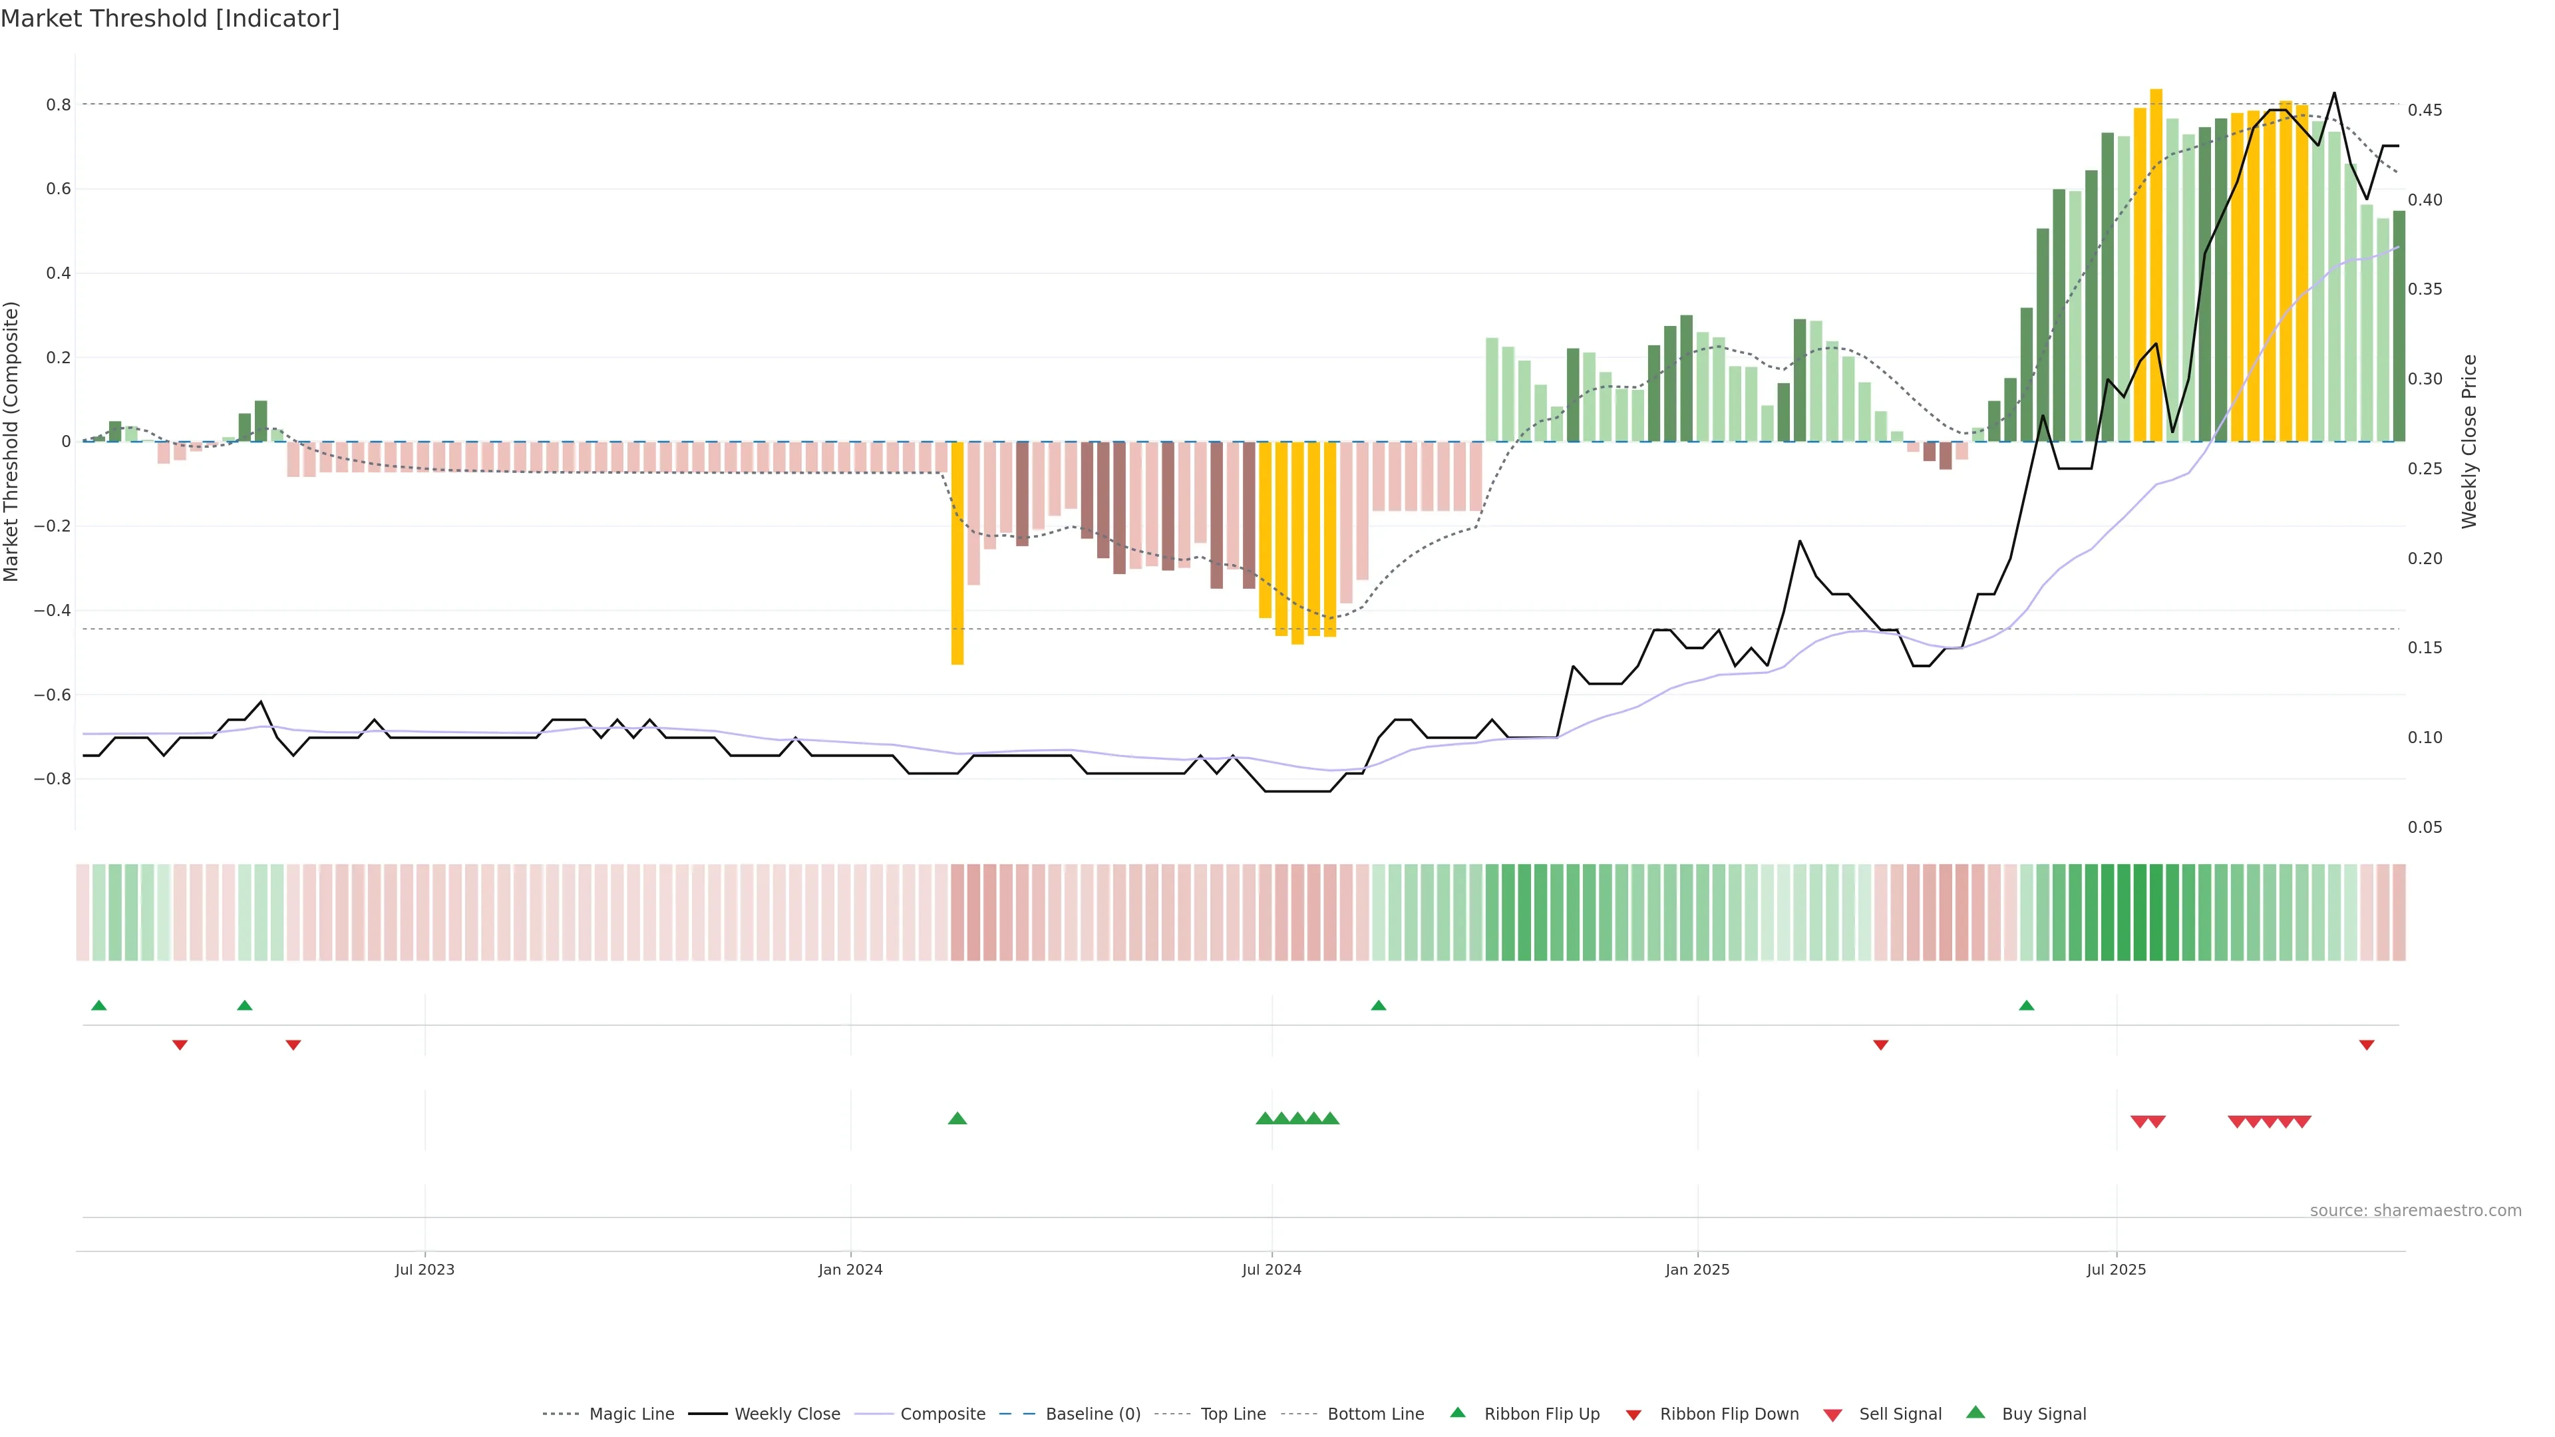Click the Magic Line legend entry
Screen dimensions: 2555x1437
631,1414
